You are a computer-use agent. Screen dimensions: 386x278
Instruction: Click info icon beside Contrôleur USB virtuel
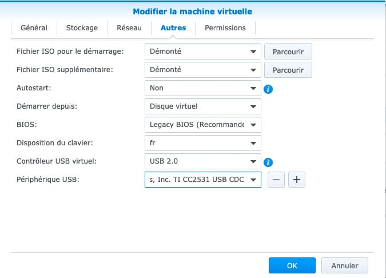coord(268,162)
